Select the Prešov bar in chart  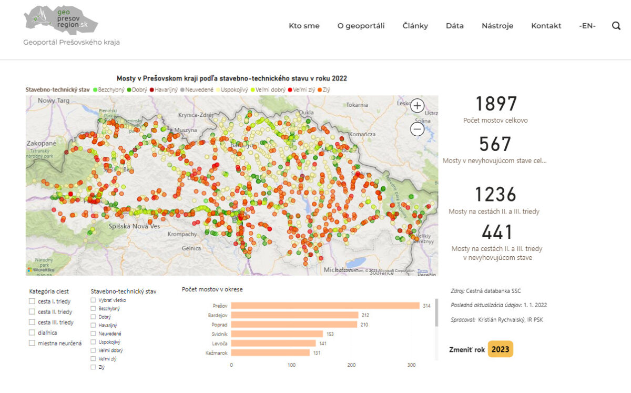point(325,306)
